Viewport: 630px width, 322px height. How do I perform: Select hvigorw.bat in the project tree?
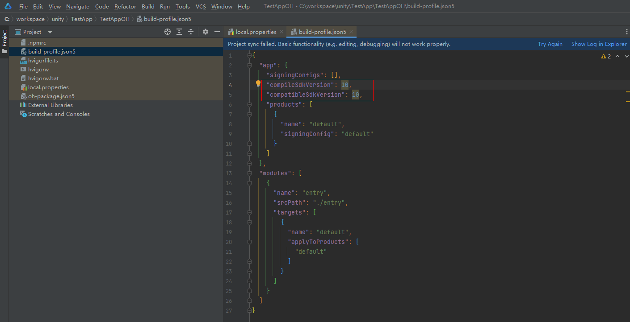tap(116, 78)
